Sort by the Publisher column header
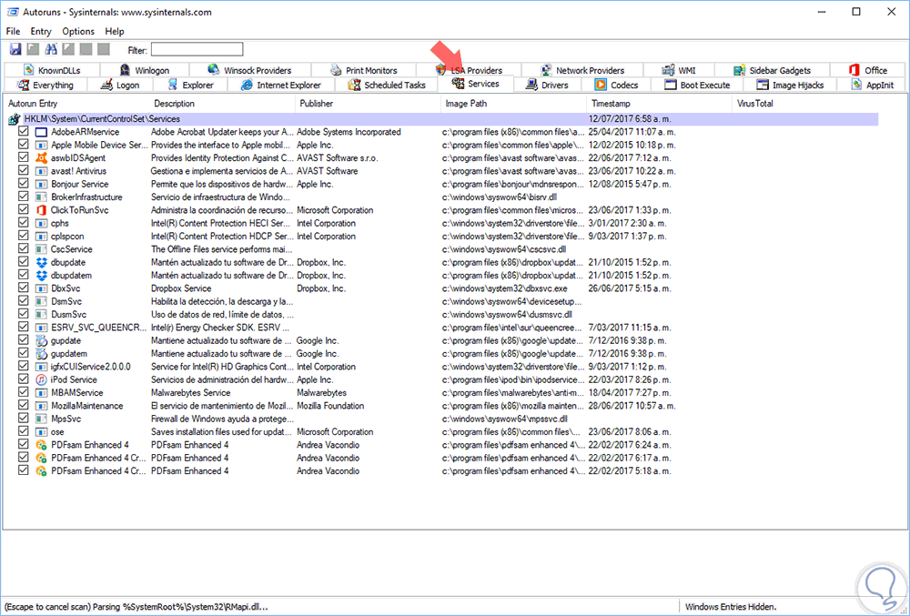910x616 pixels. coord(368,103)
